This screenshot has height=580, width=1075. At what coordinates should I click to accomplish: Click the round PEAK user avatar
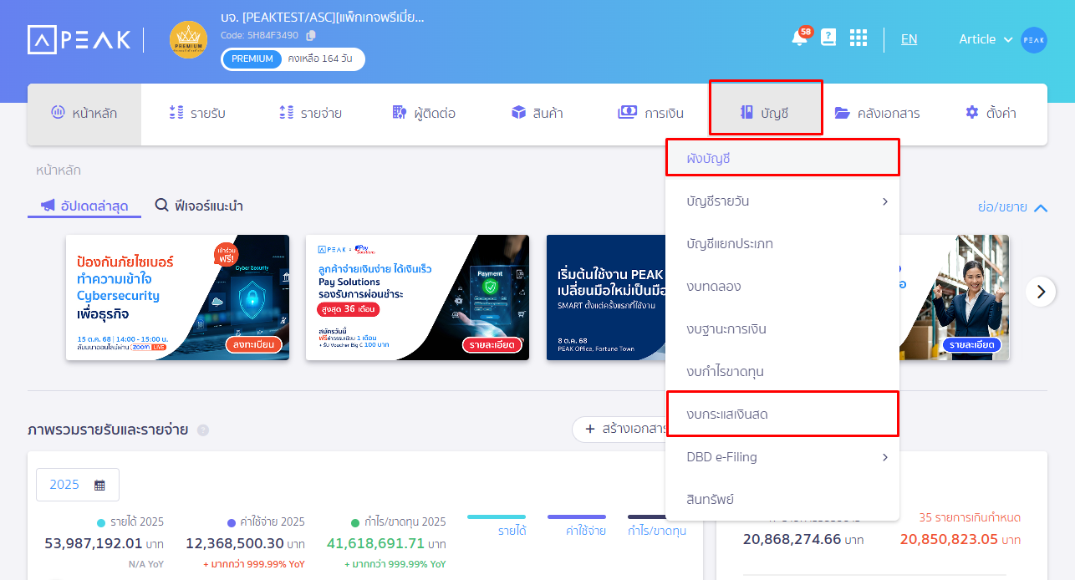tap(1034, 40)
